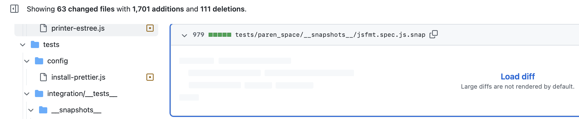Click the Load diff button
Screen dimensions: 579x119
pos(518,77)
